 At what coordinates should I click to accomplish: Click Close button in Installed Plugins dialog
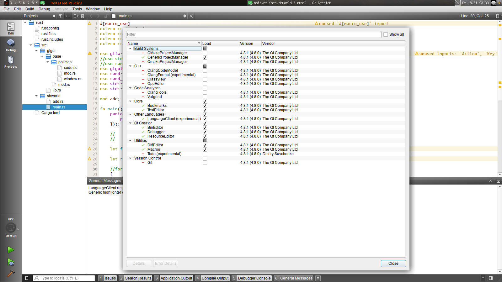(393, 264)
